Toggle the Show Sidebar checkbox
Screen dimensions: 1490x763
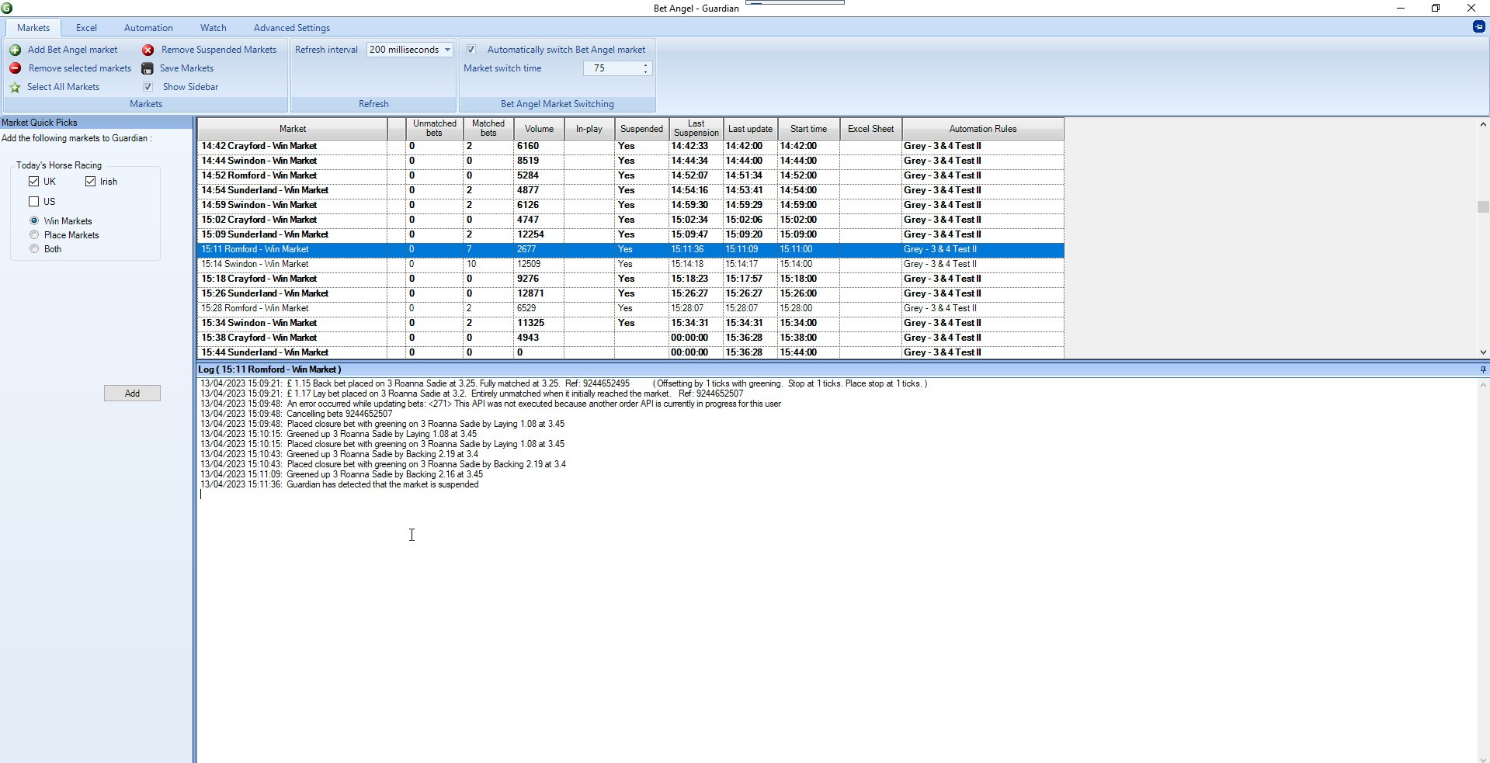pyautogui.click(x=148, y=87)
